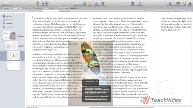193x108 pixels.
Task: Adjust the instant alpha mask slider
Action: 90,81
